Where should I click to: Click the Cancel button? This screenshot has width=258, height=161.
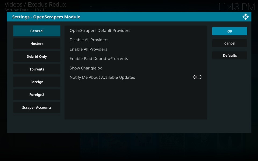(230, 43)
